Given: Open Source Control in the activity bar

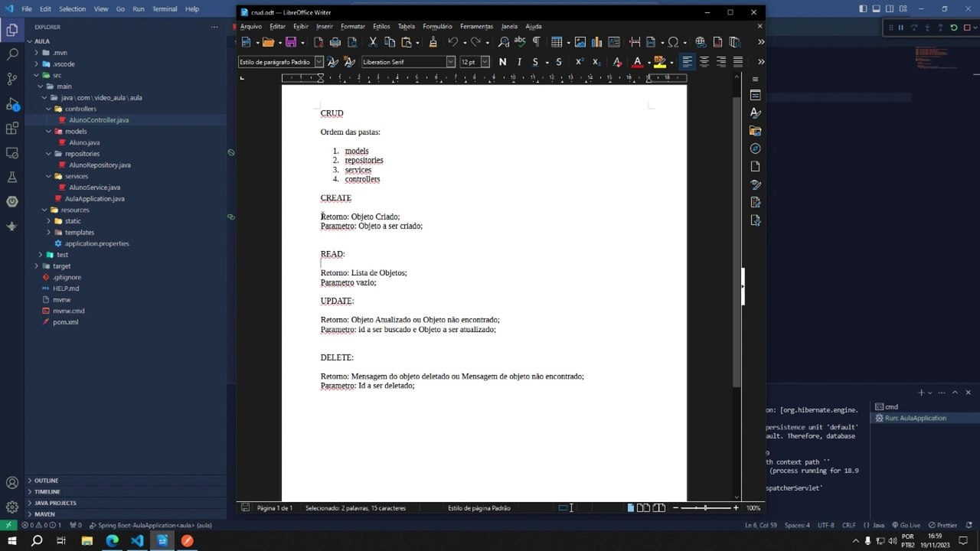Looking at the screenshot, I should 11,79.
